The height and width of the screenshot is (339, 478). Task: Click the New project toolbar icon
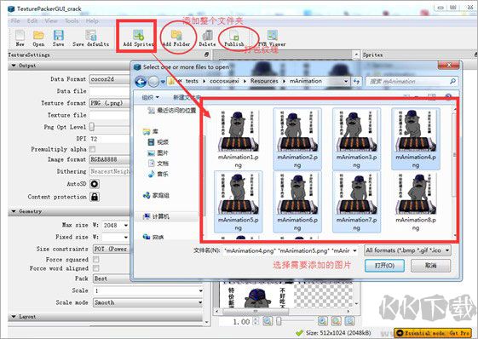[20, 37]
